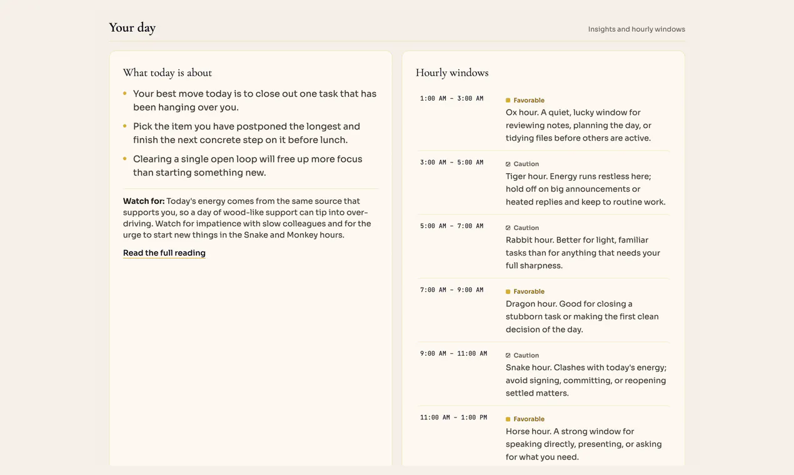794x475 pixels.
Task: Click the '5:00 AM – 7:00 AM' time range
Action: pyautogui.click(x=452, y=226)
